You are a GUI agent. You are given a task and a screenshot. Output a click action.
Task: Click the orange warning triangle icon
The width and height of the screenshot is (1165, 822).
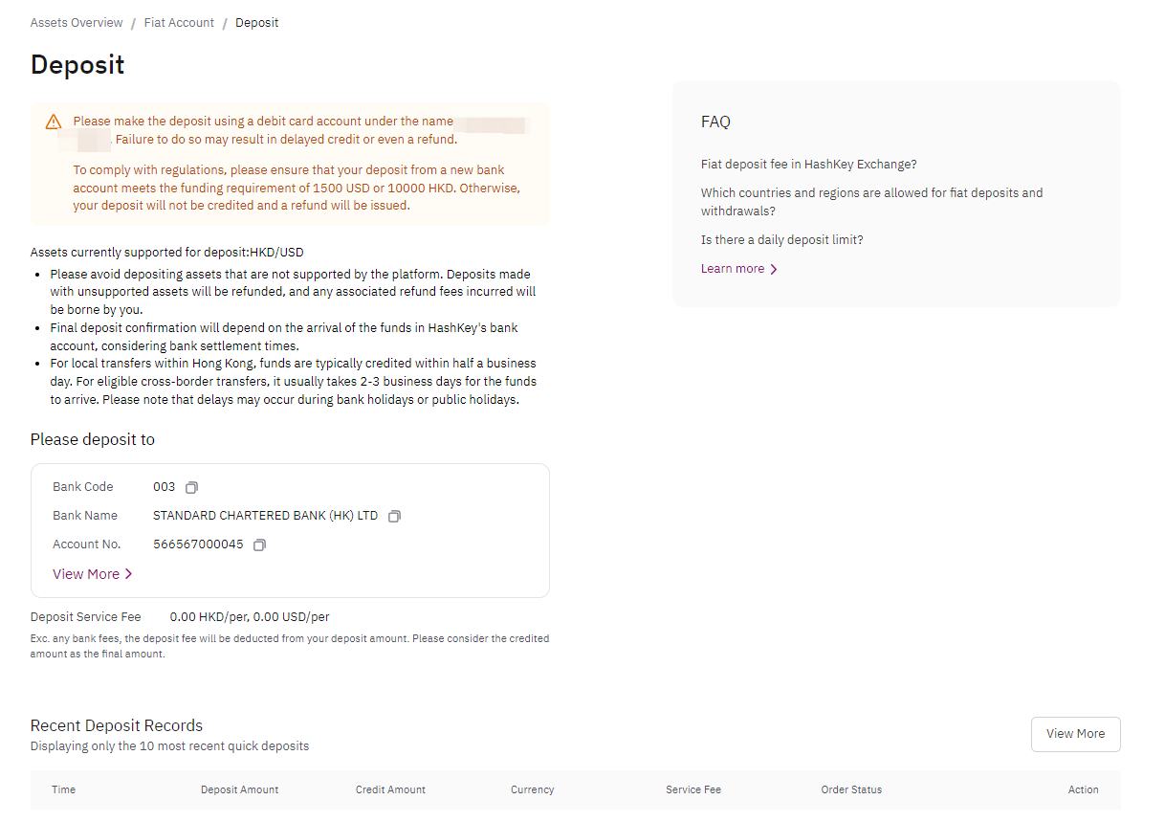coord(54,122)
